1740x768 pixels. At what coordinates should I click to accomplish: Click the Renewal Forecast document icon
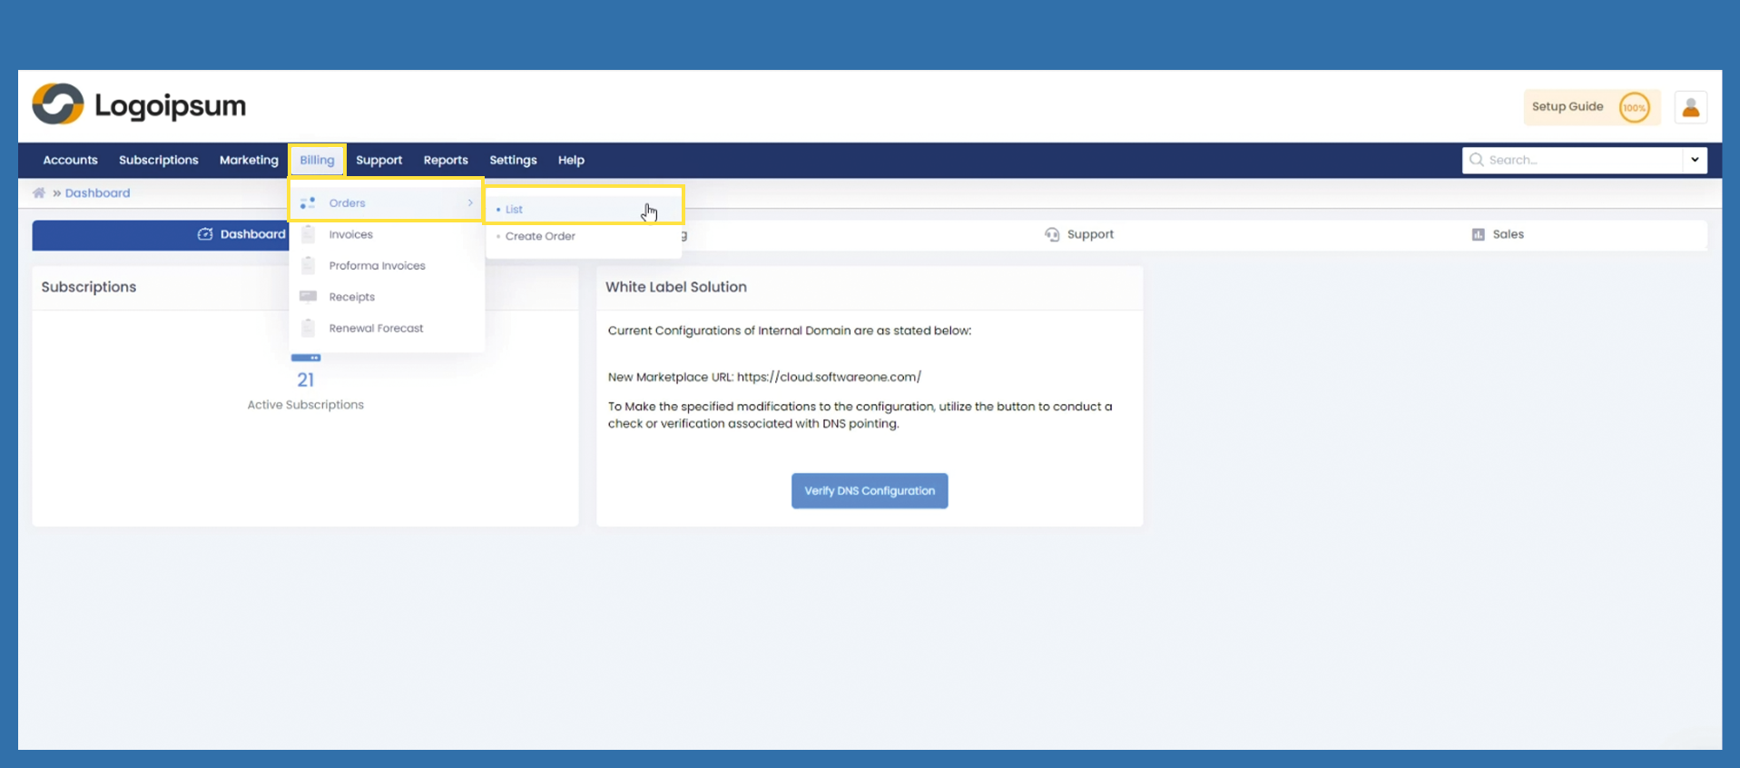coord(309,329)
